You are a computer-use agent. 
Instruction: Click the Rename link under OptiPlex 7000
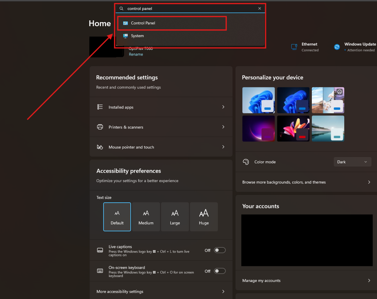point(136,54)
